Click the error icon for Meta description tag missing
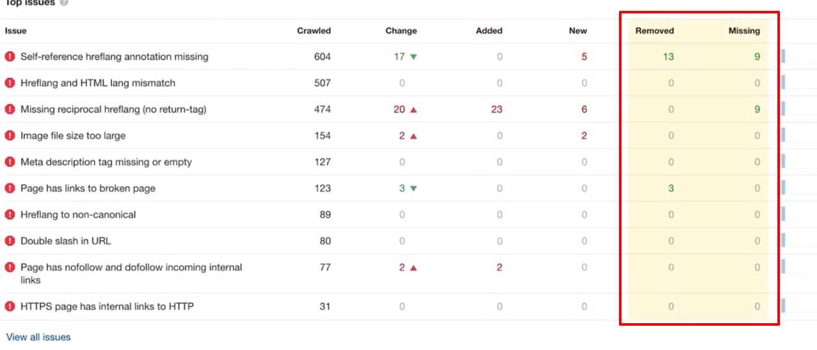The width and height of the screenshot is (817, 350). pos(10,162)
